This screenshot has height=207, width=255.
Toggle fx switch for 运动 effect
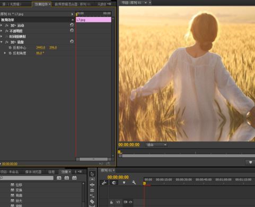[x=7, y=25]
